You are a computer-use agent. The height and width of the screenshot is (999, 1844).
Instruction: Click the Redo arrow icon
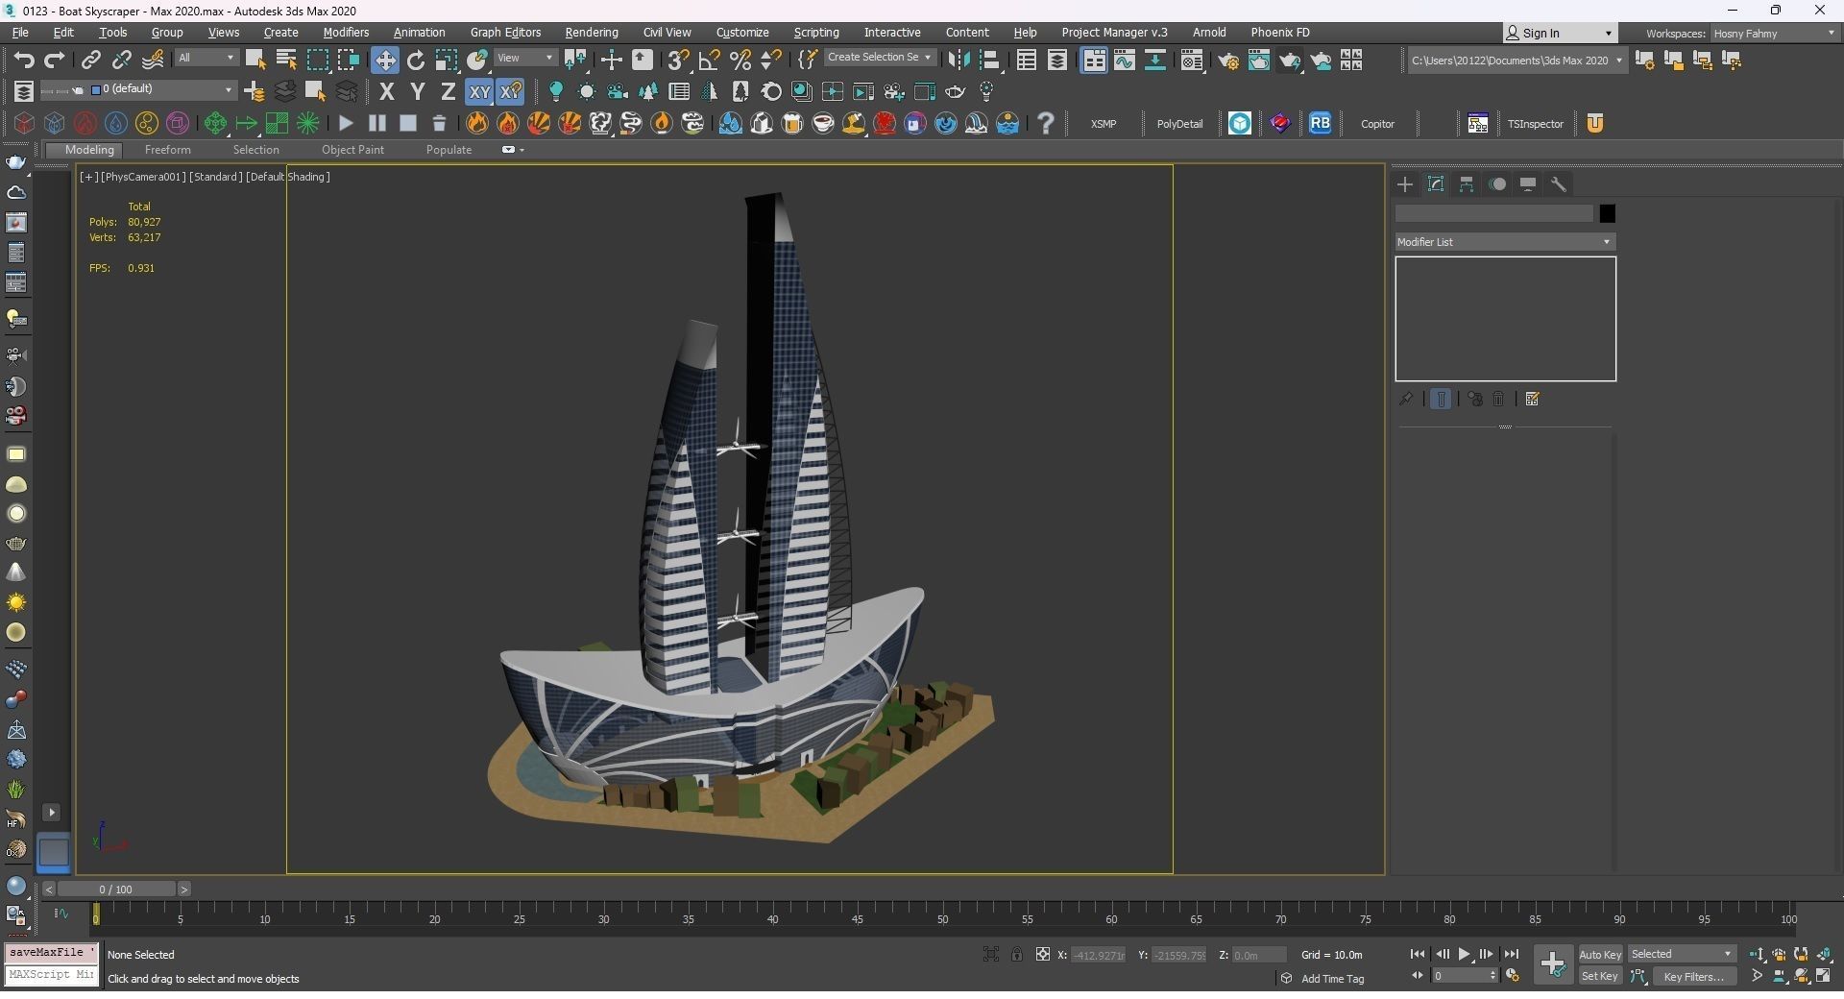(x=55, y=61)
